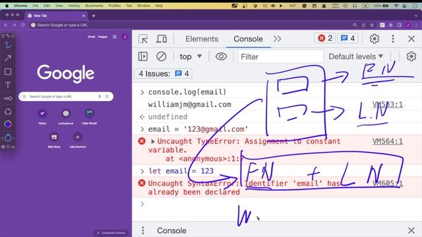Image resolution: width=422 pixels, height=237 pixels.
Task: Open DevTools settings gear
Action: pos(374,39)
